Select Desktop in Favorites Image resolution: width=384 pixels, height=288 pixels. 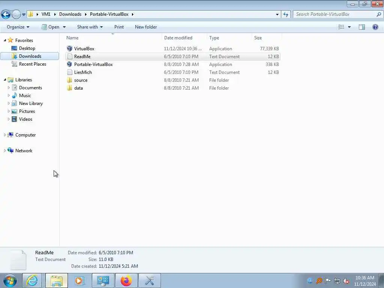[x=27, y=48]
